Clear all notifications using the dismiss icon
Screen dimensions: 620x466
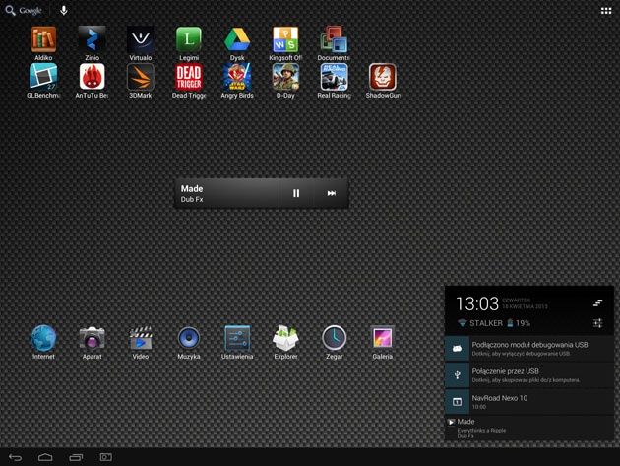pos(598,303)
